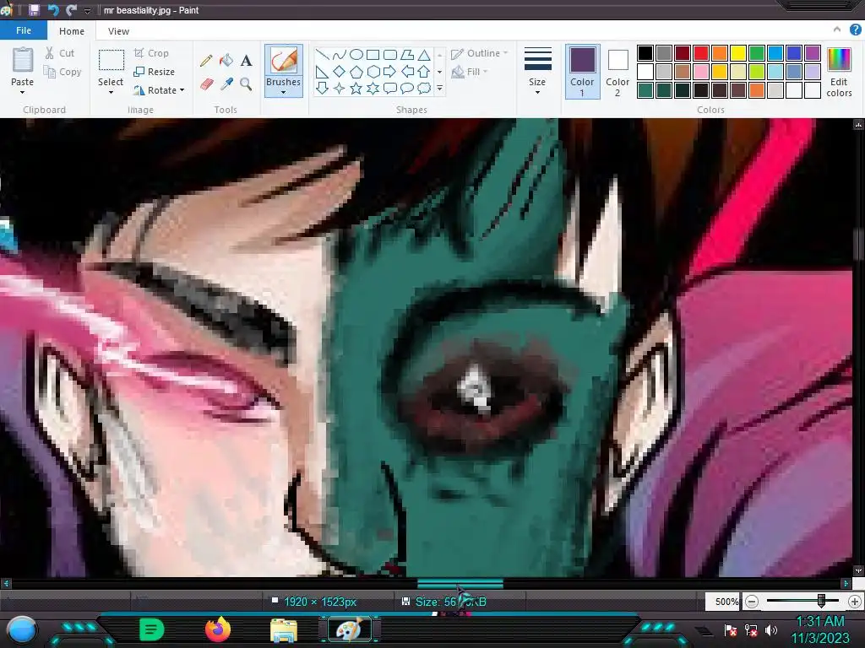Click the Copy button
Image resolution: width=865 pixels, height=648 pixels.
pos(63,72)
